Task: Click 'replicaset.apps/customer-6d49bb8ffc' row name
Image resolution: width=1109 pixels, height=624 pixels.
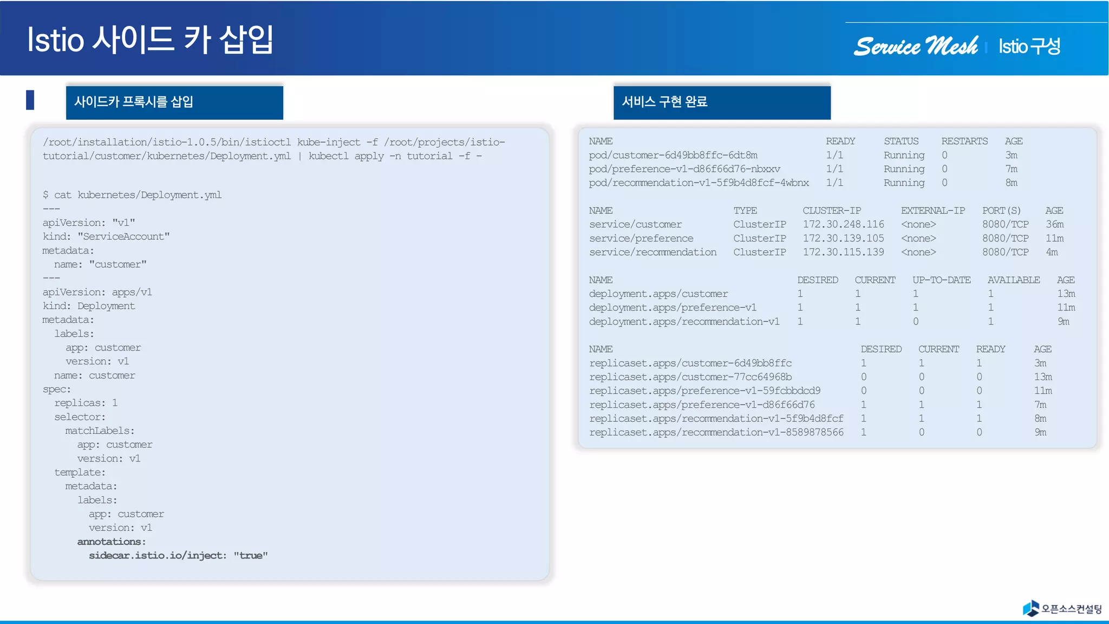Action: click(690, 363)
